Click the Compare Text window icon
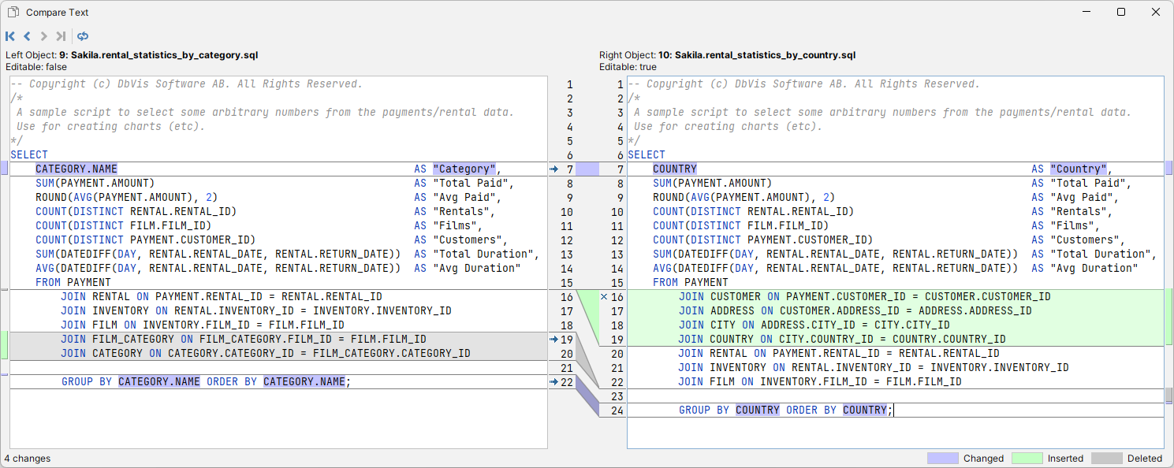This screenshot has width=1174, height=468. pos(13,12)
